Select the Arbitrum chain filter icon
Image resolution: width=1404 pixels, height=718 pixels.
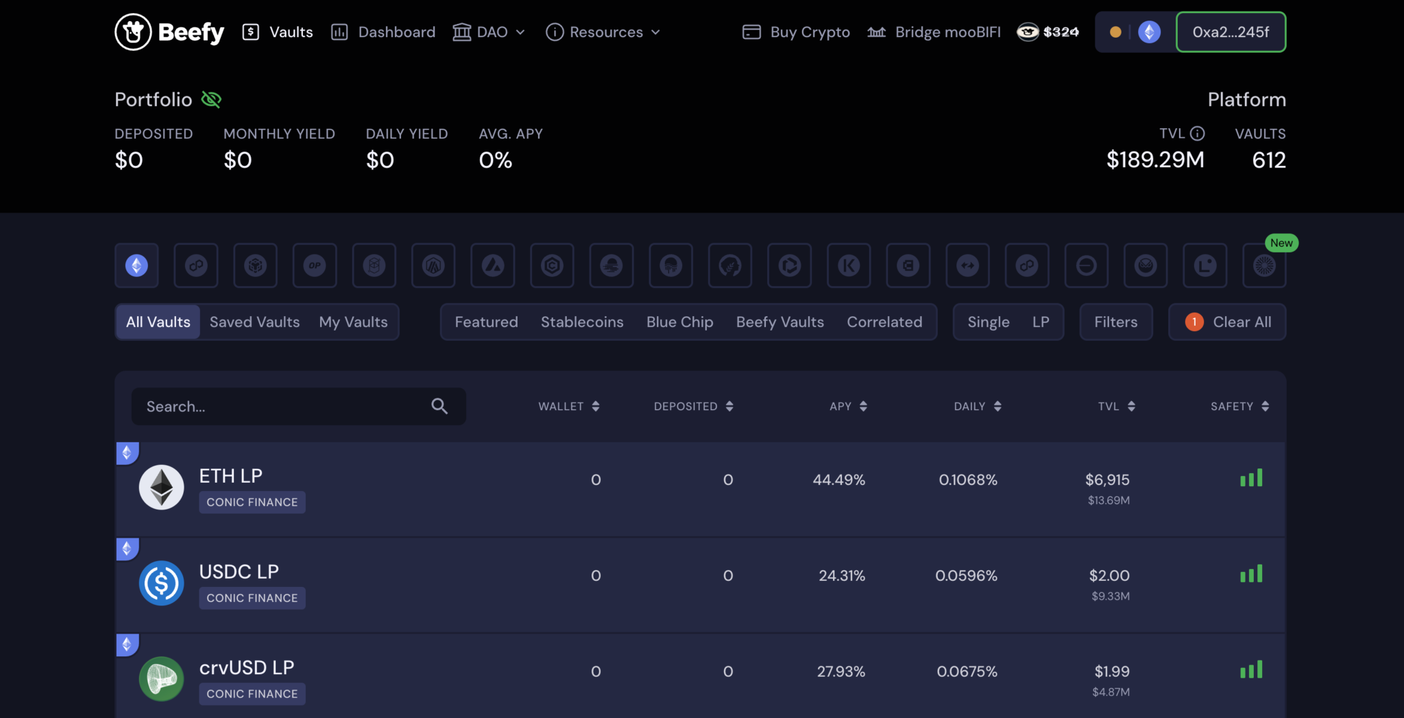[433, 265]
